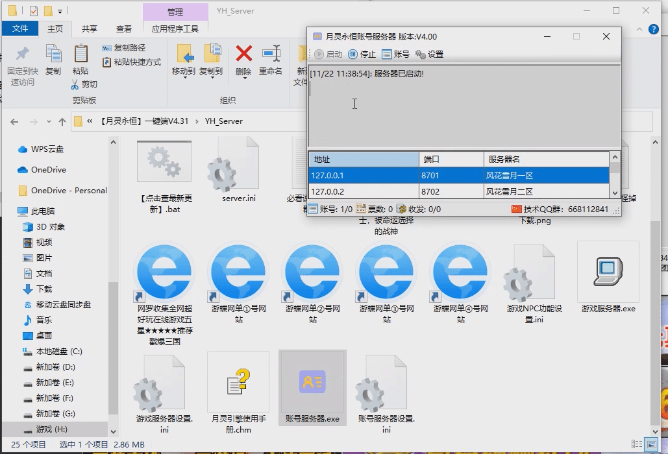Select the 游戏服务器.exe file icon

[608, 271]
